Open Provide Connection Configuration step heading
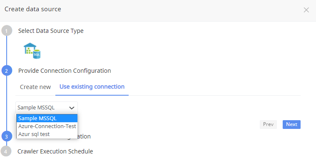Image resolution: width=316 pixels, height=168 pixels. coord(65,71)
